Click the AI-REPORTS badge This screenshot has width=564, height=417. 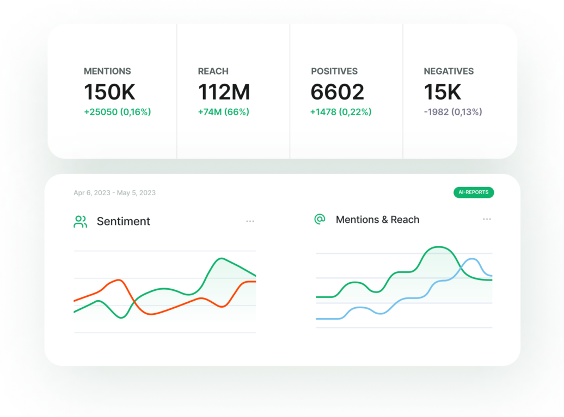[x=474, y=192]
